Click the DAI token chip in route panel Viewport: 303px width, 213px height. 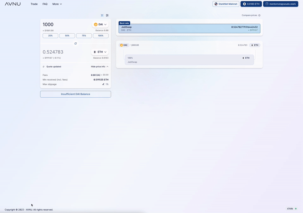click(x=124, y=45)
